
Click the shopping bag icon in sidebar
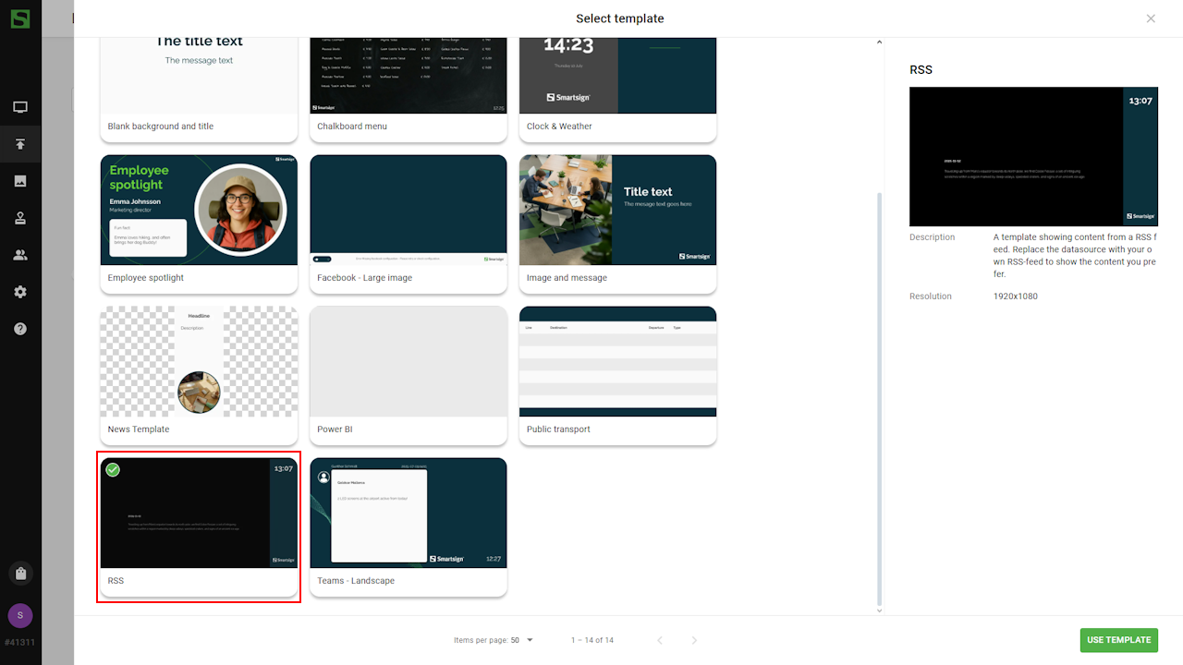[x=20, y=574]
